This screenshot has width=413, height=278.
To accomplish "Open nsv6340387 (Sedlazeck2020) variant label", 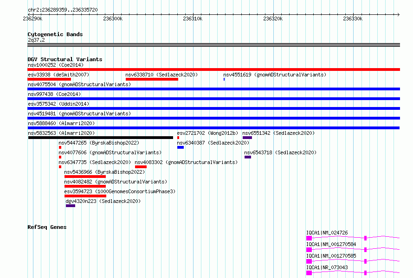I will pos(213,143).
